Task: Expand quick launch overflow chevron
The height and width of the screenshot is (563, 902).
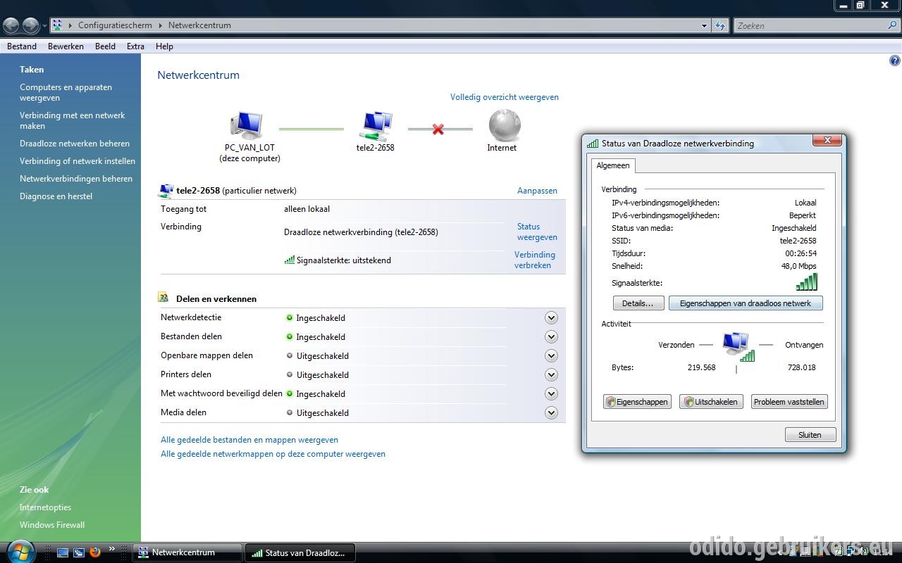Action: point(111,550)
